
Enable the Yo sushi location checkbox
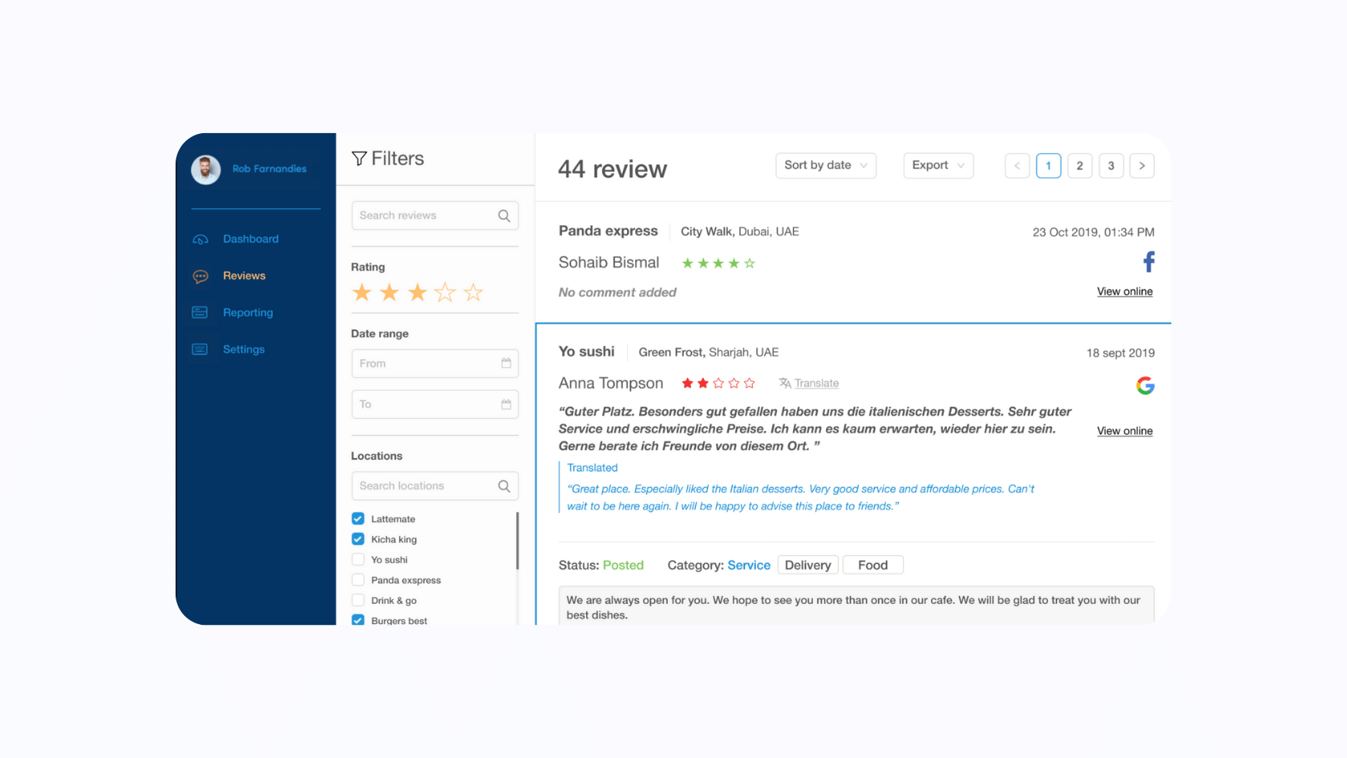tap(358, 559)
